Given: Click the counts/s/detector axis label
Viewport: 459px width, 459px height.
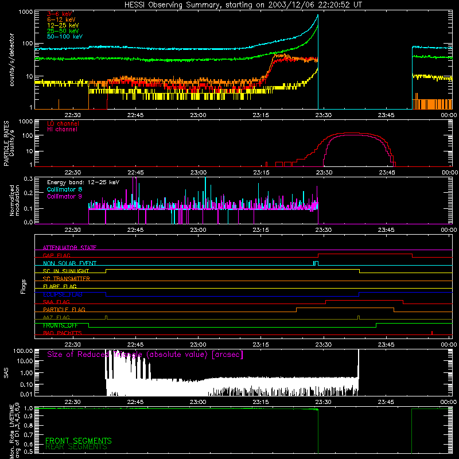Looking at the screenshot, I should [x=12, y=60].
